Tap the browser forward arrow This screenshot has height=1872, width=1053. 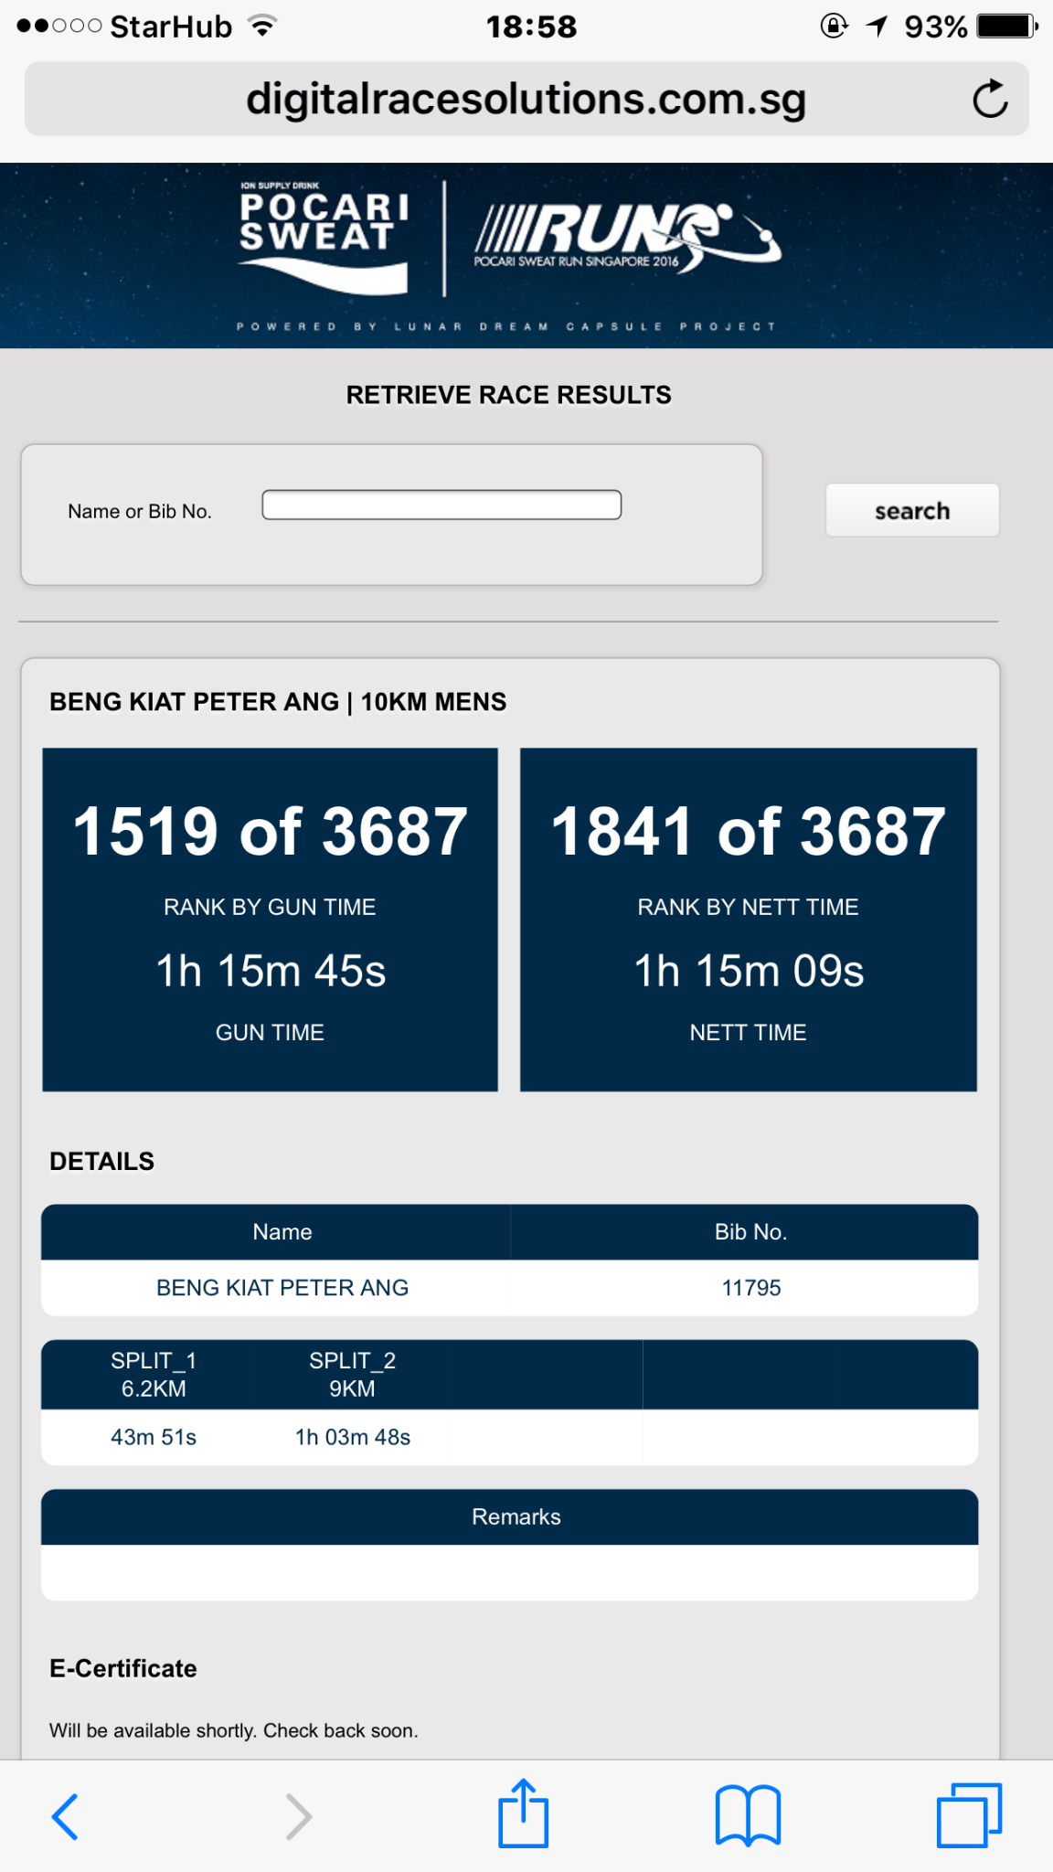(298, 1815)
